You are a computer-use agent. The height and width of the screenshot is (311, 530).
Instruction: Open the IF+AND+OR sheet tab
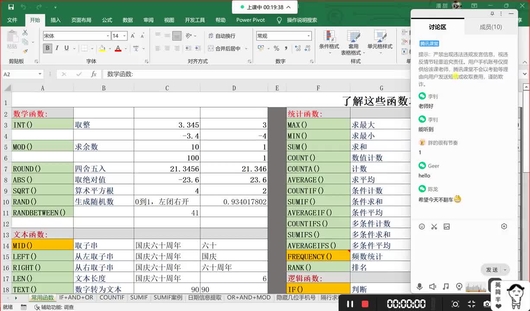[x=76, y=298]
